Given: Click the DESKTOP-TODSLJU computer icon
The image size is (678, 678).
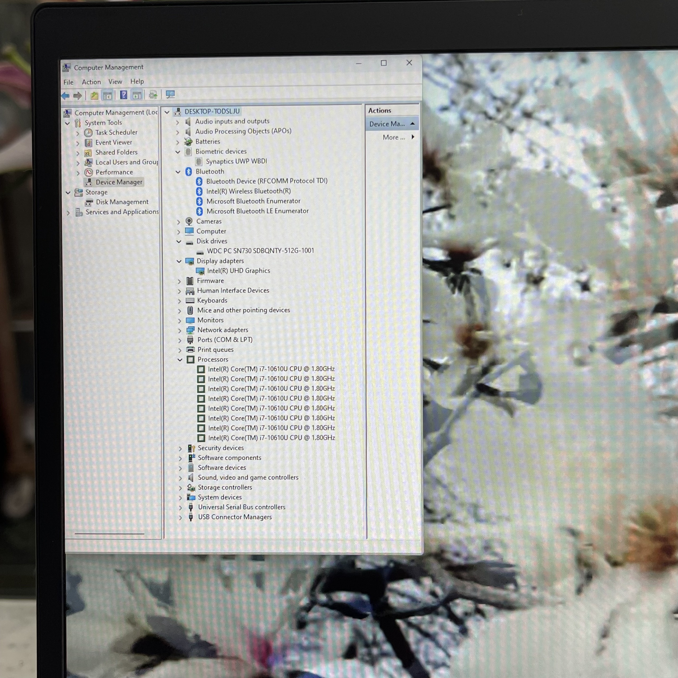Looking at the screenshot, I should pyautogui.click(x=178, y=112).
